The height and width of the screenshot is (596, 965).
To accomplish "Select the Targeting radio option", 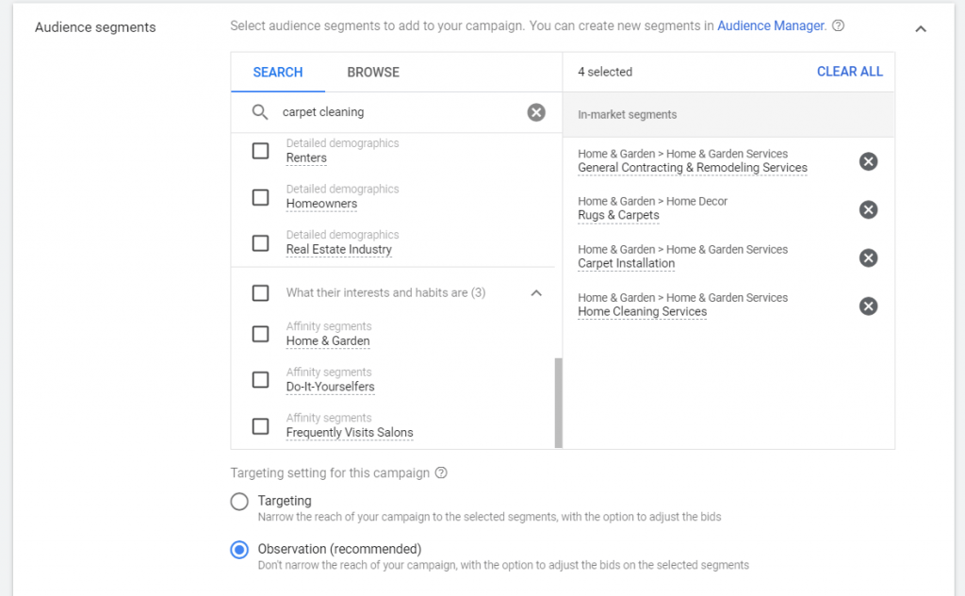I will click(x=238, y=501).
